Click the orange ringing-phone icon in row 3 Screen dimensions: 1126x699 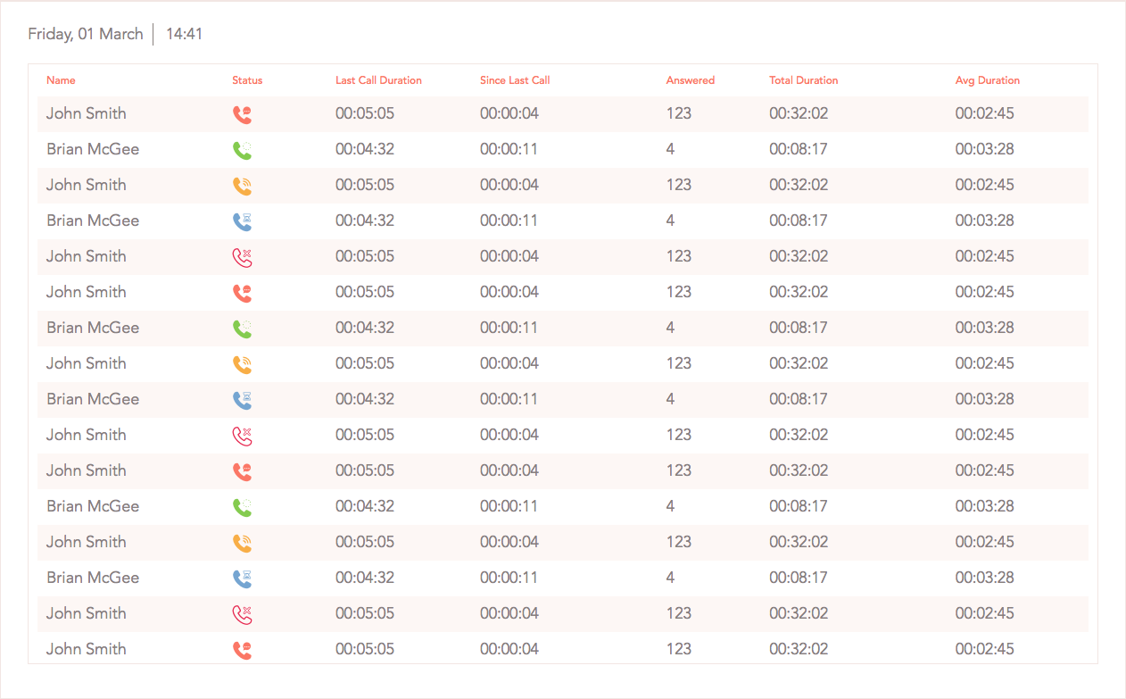[242, 186]
